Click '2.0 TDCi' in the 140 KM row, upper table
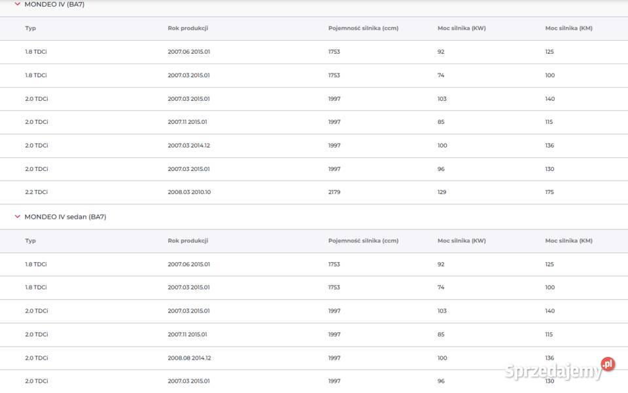628x393 pixels. (37, 99)
